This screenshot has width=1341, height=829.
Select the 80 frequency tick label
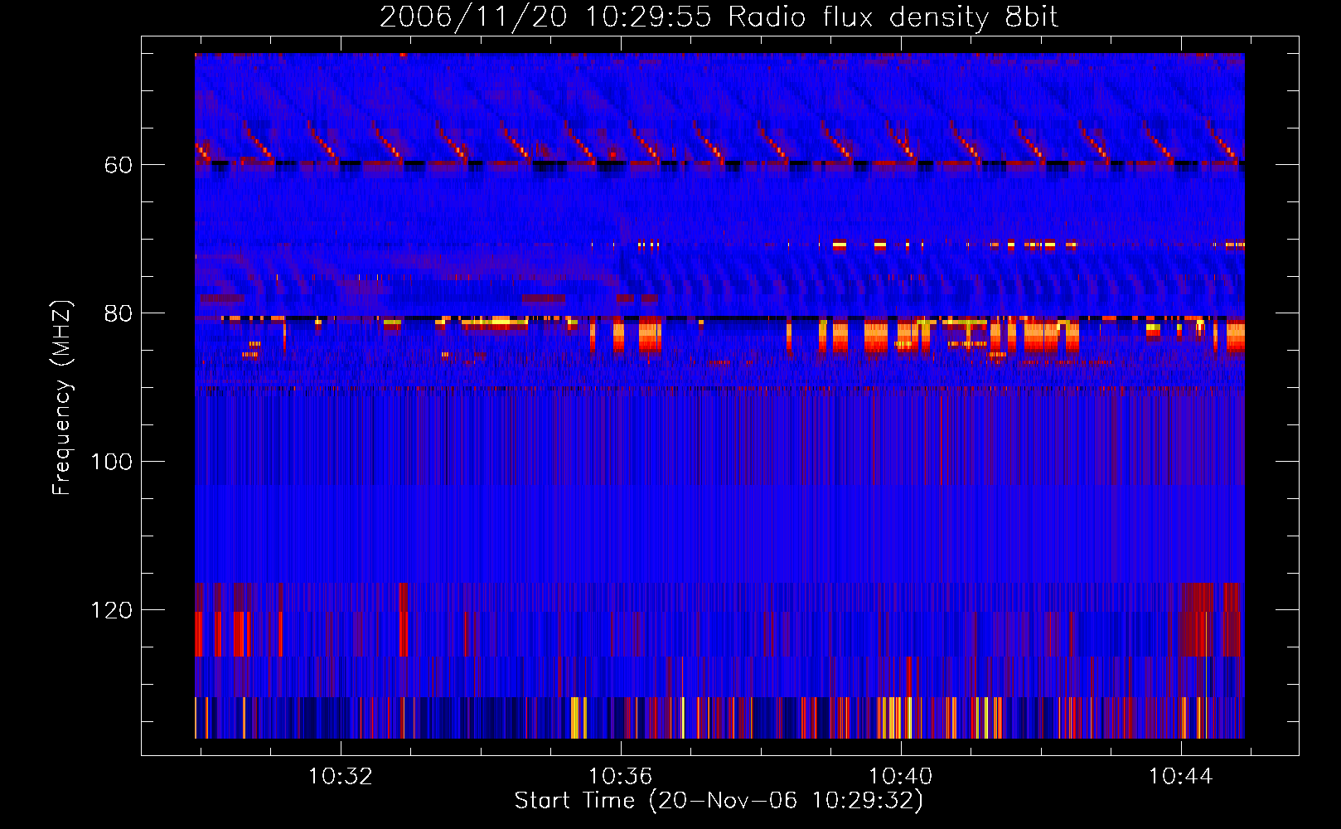click(x=118, y=313)
